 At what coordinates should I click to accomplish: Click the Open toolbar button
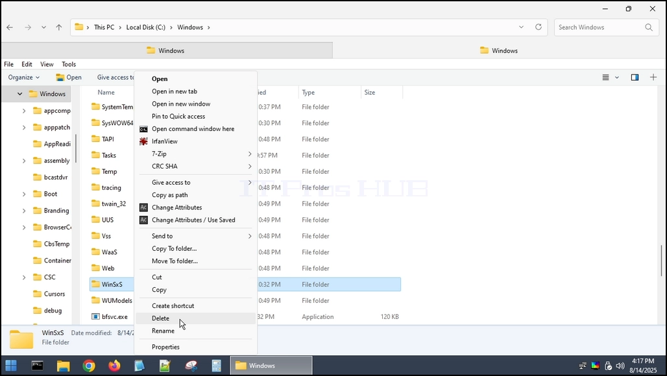[x=69, y=77]
